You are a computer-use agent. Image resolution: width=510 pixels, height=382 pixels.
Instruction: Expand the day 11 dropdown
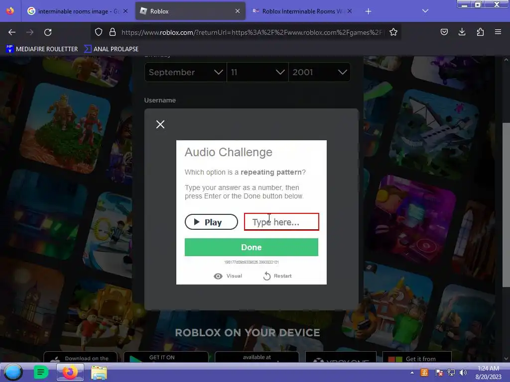(257, 72)
